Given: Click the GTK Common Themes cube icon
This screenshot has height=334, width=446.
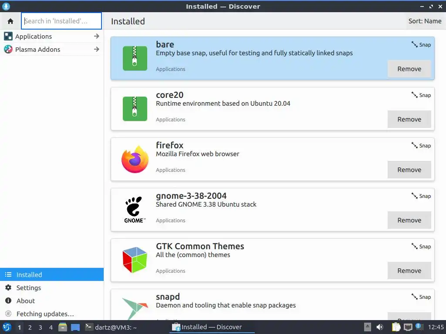Looking at the screenshot, I should [x=135, y=260].
